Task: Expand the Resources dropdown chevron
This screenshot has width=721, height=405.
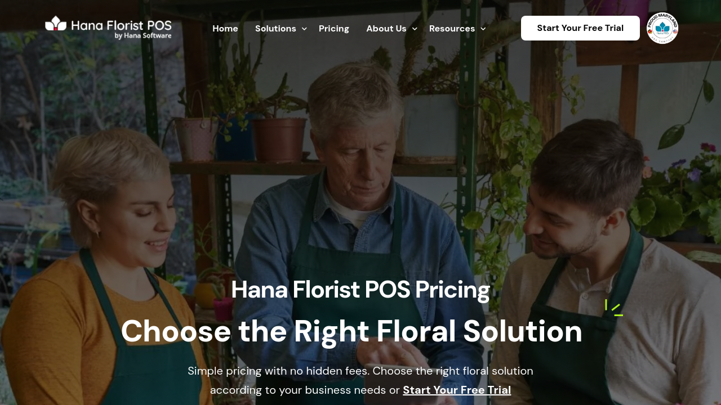Action: (483, 29)
